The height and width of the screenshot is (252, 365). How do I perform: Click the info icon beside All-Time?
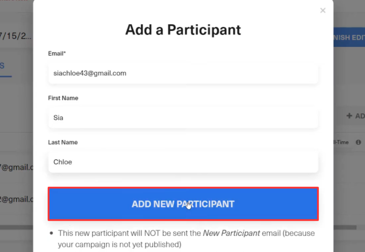[358, 142]
